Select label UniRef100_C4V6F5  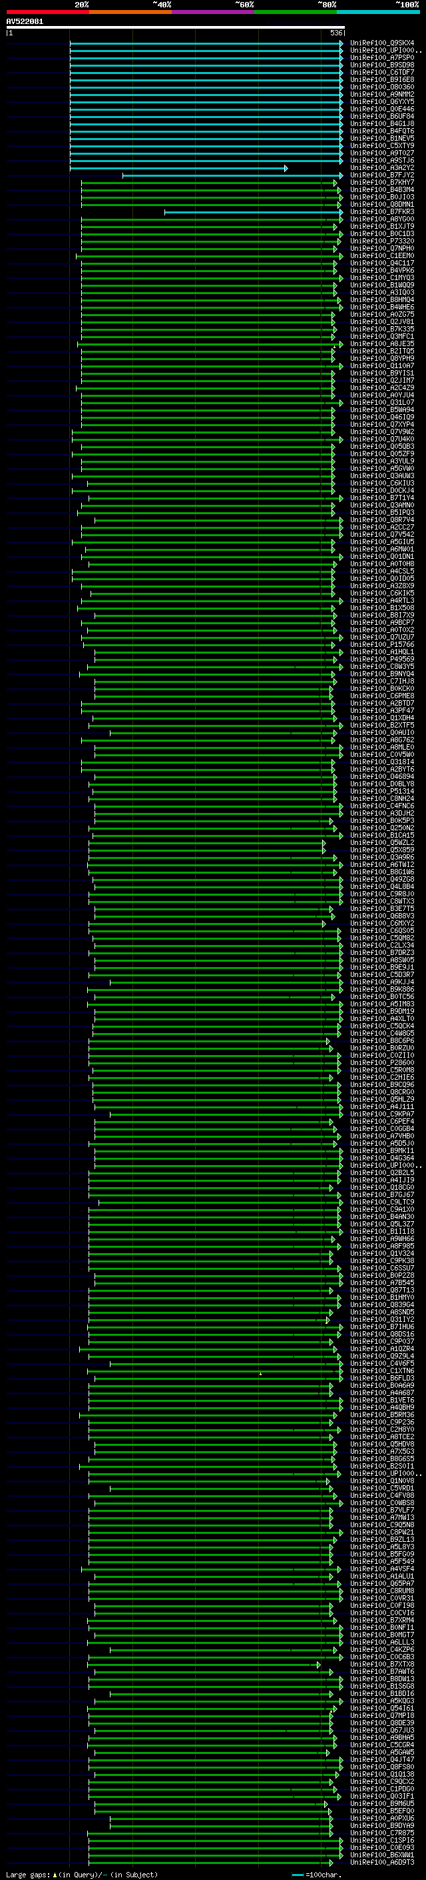coord(382,1363)
